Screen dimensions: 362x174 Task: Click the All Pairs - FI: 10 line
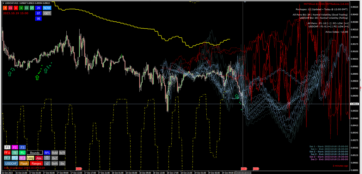tap(328, 23)
